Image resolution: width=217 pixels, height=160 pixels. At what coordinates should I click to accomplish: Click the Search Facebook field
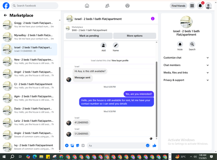(35, 6)
